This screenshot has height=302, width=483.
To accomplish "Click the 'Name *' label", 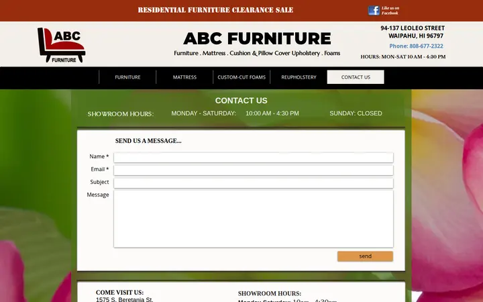I will point(99,156).
